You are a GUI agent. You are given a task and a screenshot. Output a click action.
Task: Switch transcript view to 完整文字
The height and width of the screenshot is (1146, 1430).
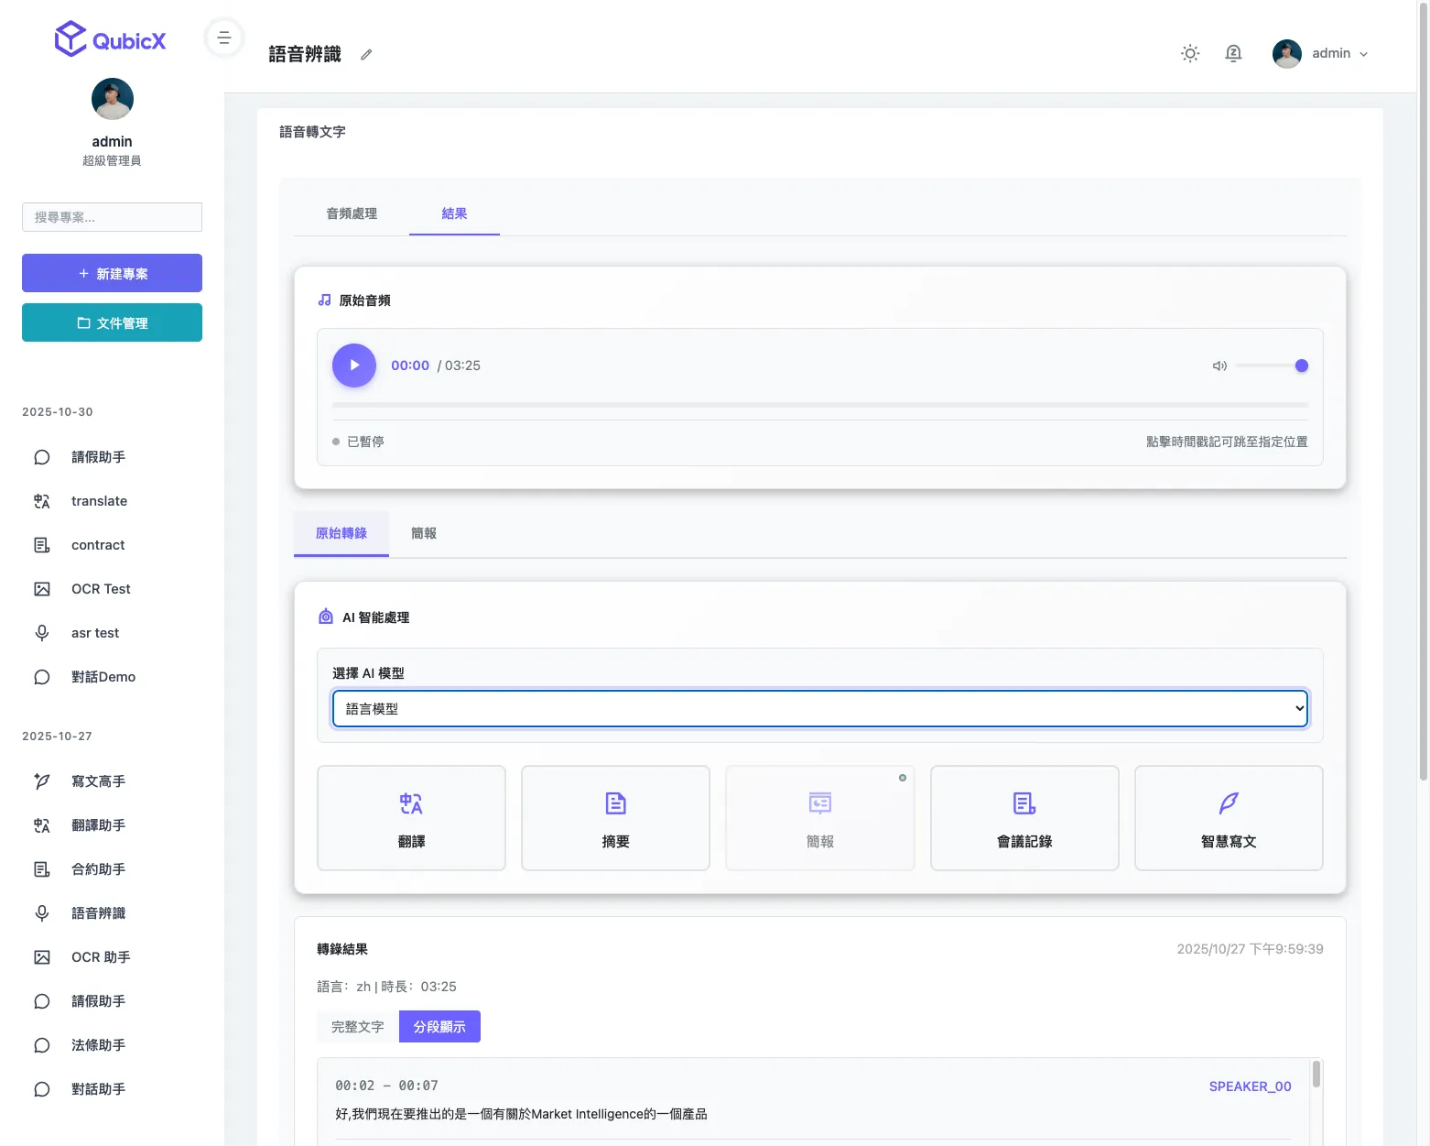click(x=358, y=1027)
